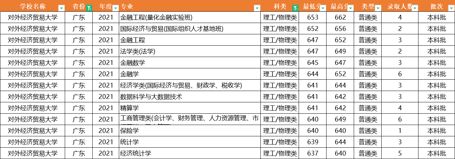The image size is (455, 159).
Task: Click 普通类 cell in 保险学 row
Action: [368, 131]
